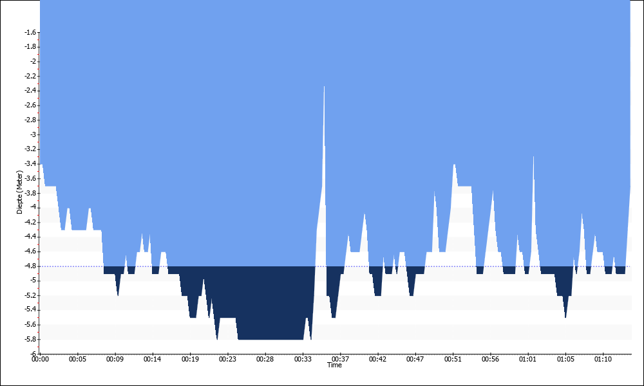The width and height of the screenshot is (644, 386).
Task: Click the -6 depth axis label
Action: click(33, 354)
